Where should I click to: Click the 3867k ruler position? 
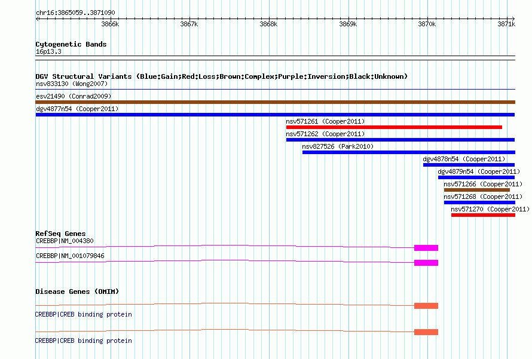pos(189,24)
